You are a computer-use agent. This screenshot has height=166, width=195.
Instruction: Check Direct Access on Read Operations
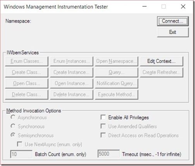click(103, 135)
